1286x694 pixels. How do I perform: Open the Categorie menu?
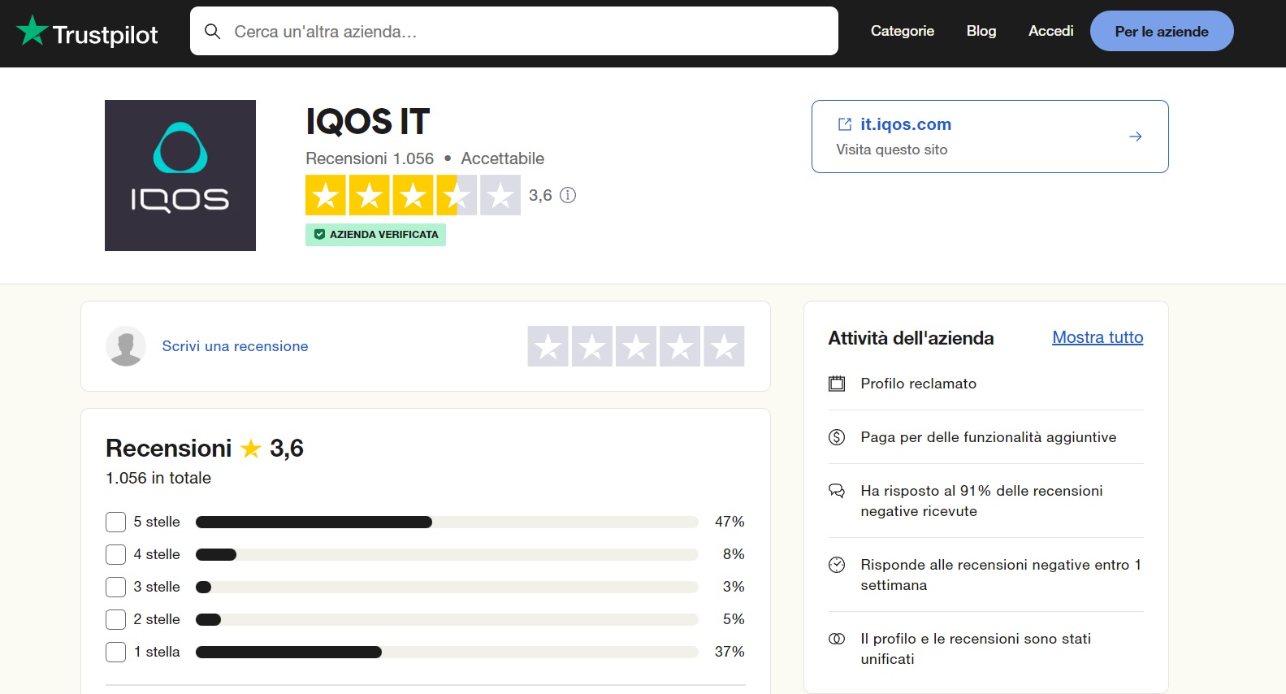pyautogui.click(x=902, y=31)
